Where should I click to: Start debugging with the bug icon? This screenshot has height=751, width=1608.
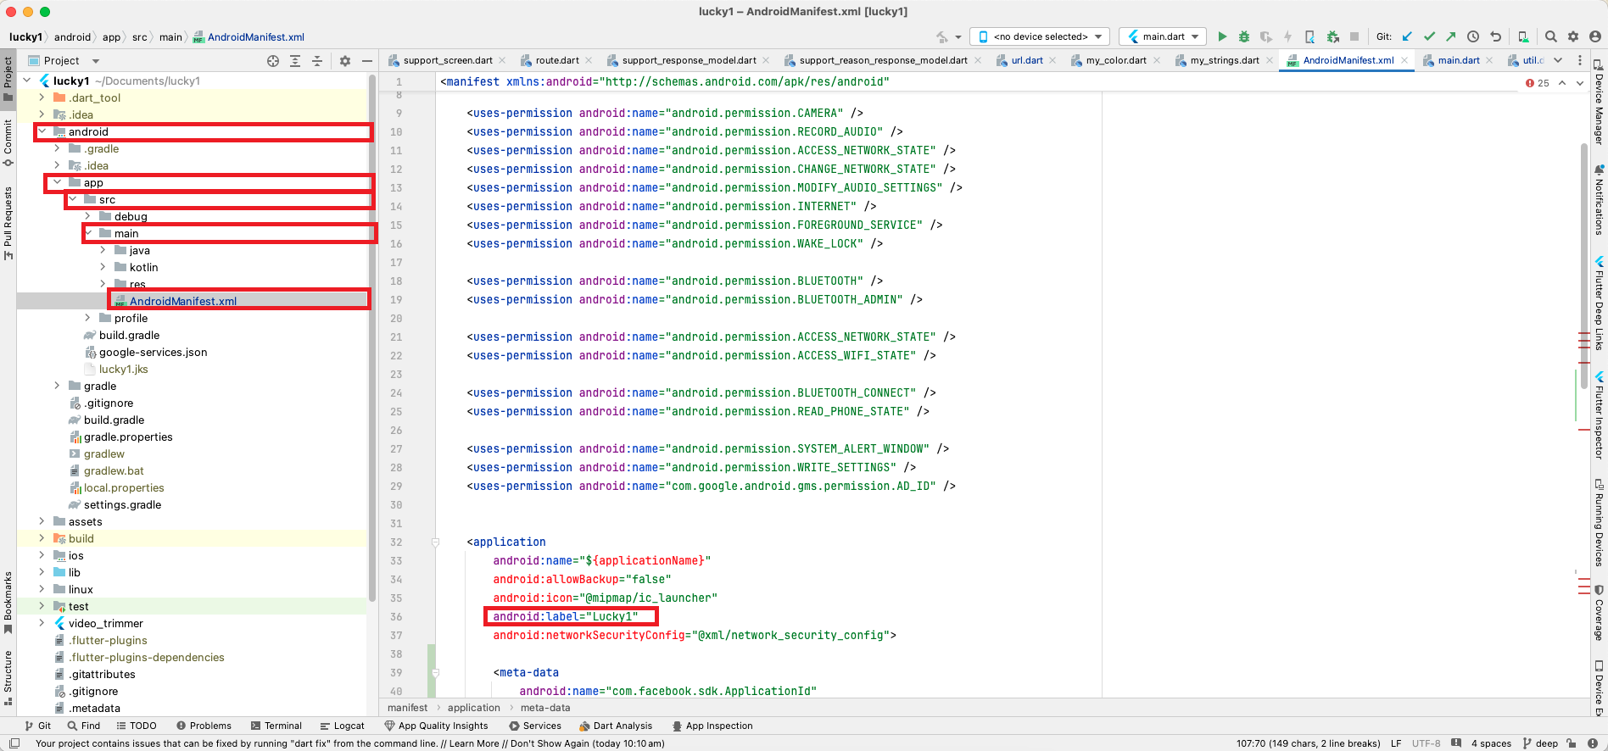[x=1244, y=36]
